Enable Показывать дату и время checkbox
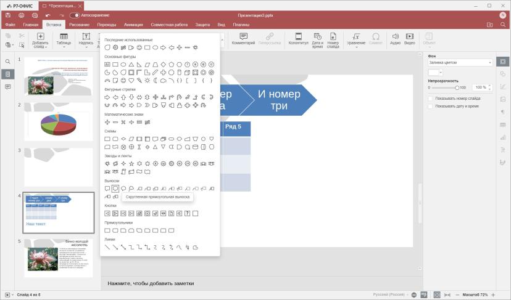 point(430,106)
